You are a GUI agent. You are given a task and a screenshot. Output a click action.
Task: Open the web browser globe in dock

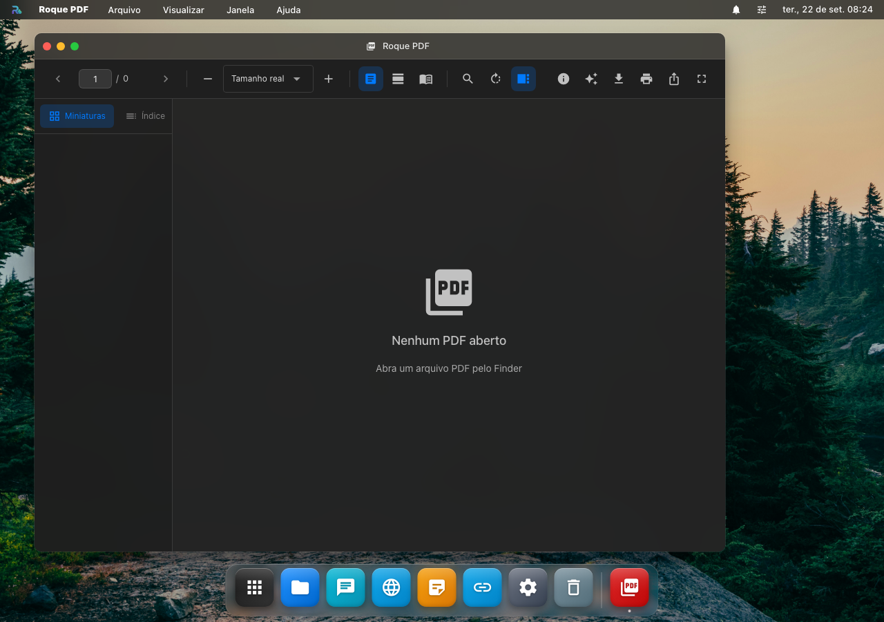392,587
